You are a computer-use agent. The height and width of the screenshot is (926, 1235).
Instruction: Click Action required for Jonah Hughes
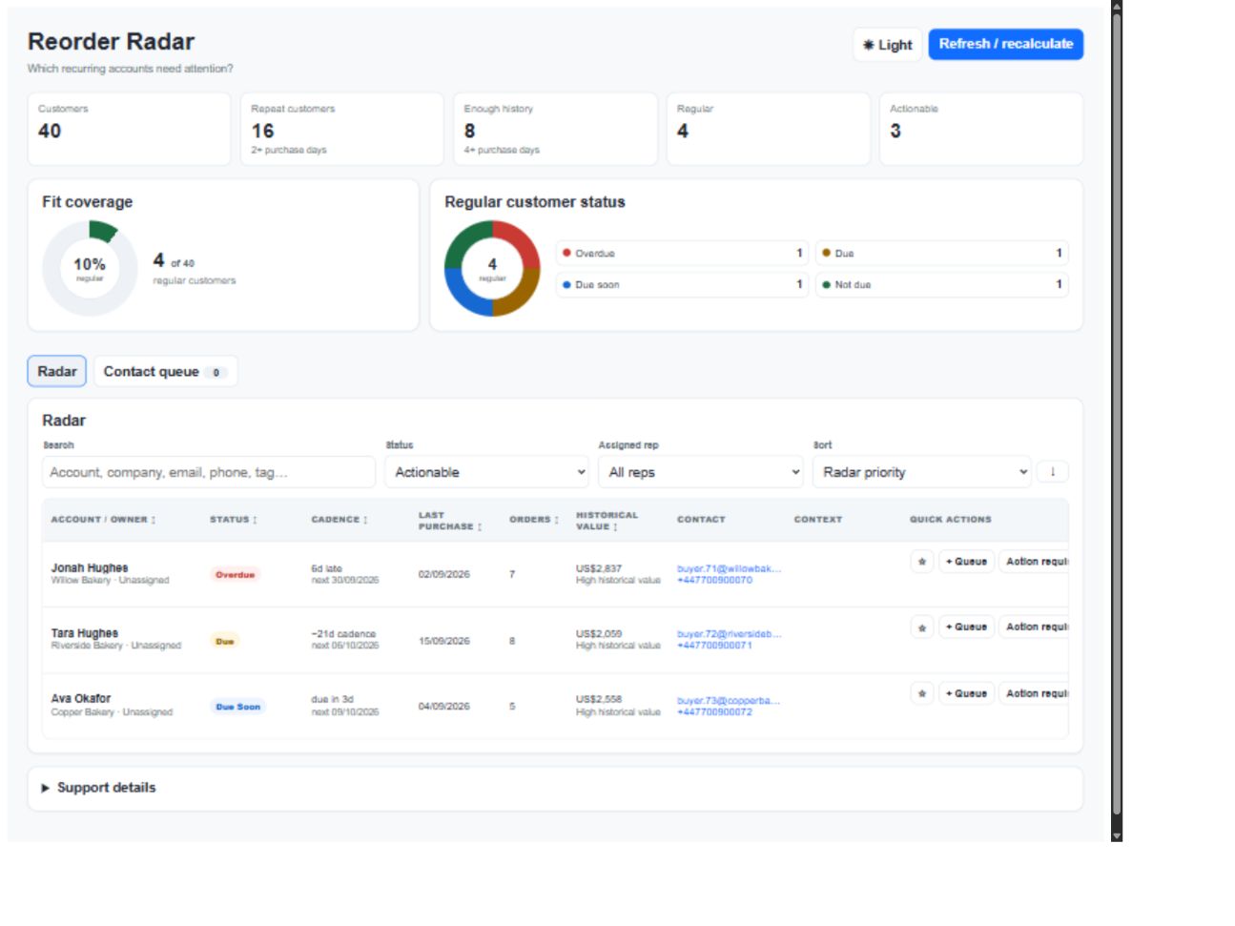click(x=1035, y=562)
